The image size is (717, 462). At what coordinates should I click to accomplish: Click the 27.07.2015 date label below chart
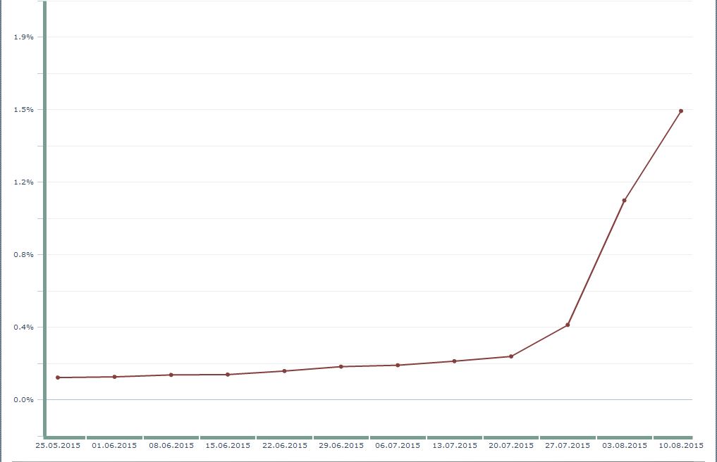(568, 445)
